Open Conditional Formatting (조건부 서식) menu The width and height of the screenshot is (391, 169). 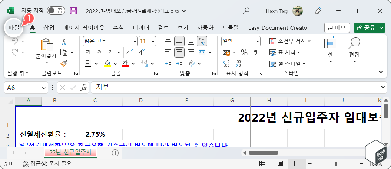tap(290, 41)
